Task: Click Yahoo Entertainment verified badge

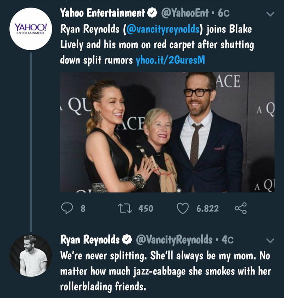Action: [x=152, y=13]
